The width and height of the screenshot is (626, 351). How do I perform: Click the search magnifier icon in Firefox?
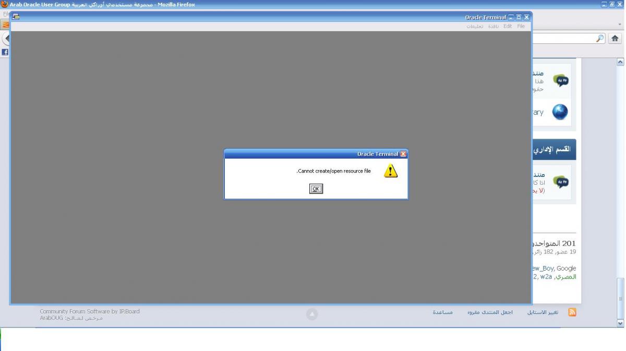click(x=600, y=39)
